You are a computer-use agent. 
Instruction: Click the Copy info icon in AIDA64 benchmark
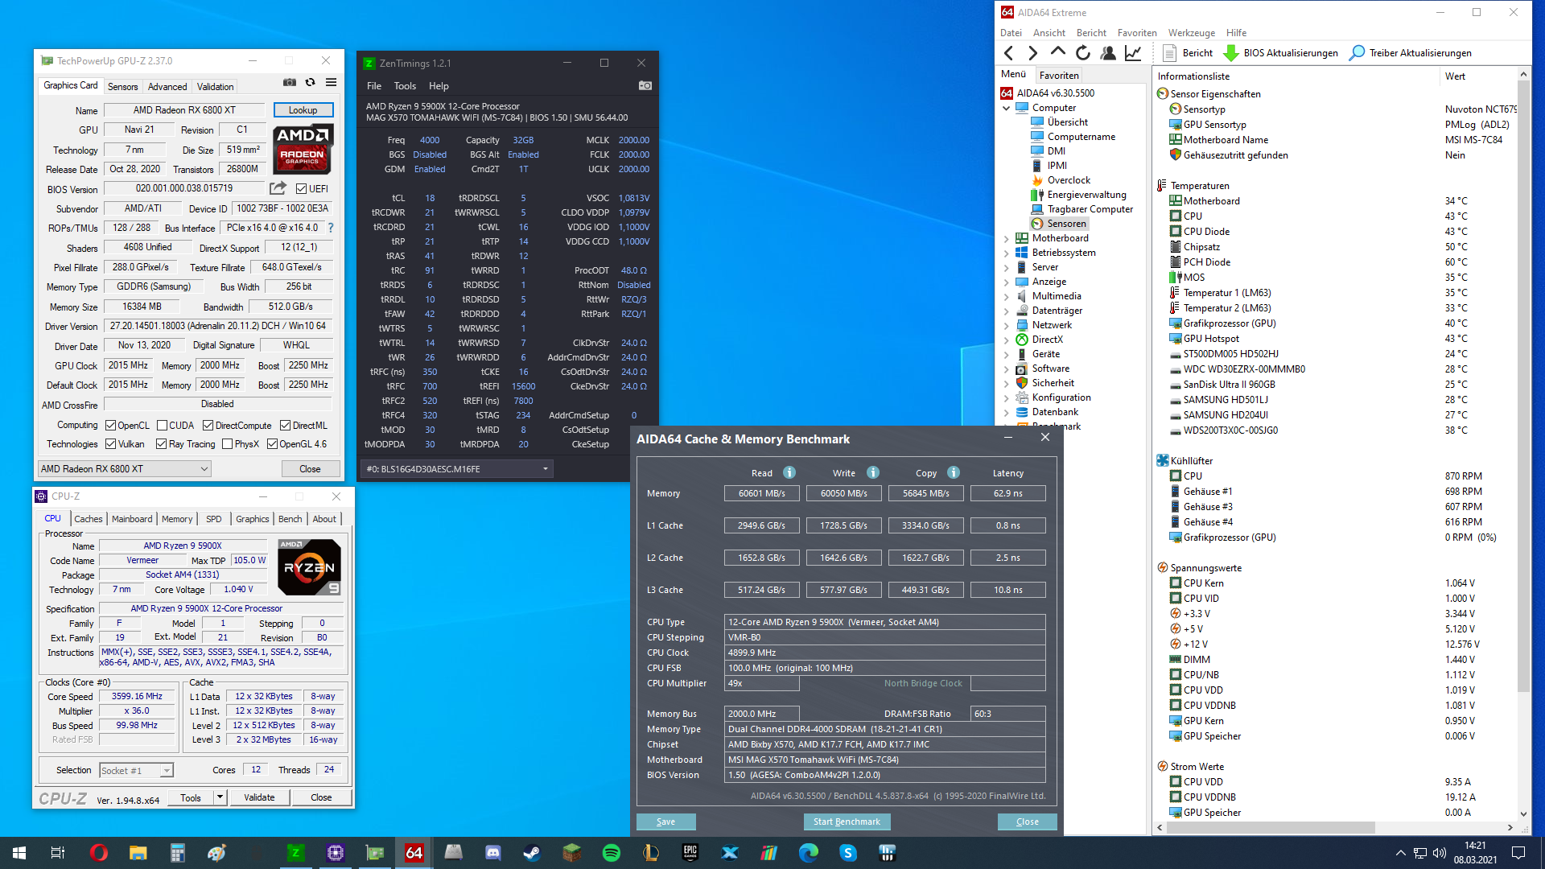pyautogui.click(x=954, y=472)
